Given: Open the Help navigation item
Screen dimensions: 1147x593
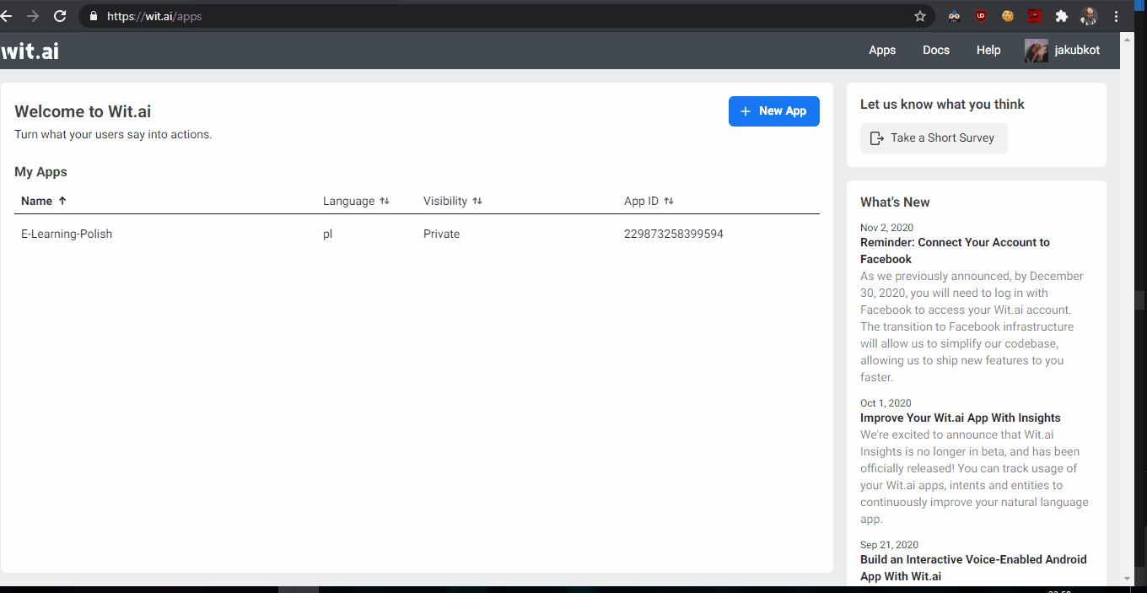Looking at the screenshot, I should click(988, 51).
